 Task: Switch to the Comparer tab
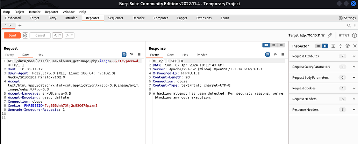click(x=161, y=18)
